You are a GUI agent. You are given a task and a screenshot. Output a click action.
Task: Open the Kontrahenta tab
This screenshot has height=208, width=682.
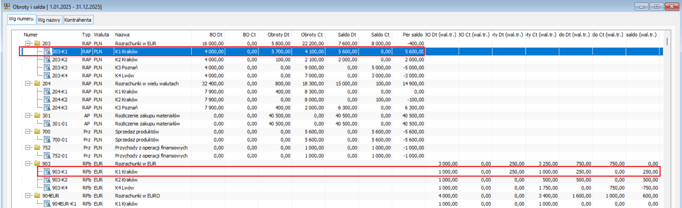pos(78,20)
